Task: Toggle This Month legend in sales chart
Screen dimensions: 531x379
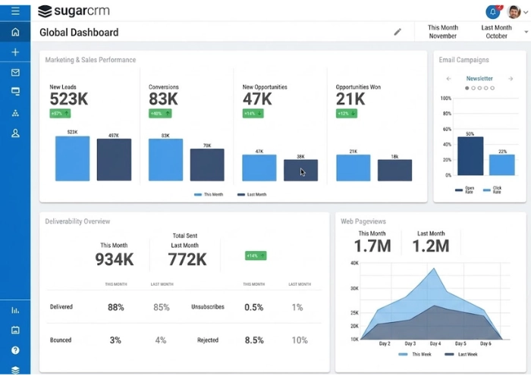Action: point(209,195)
